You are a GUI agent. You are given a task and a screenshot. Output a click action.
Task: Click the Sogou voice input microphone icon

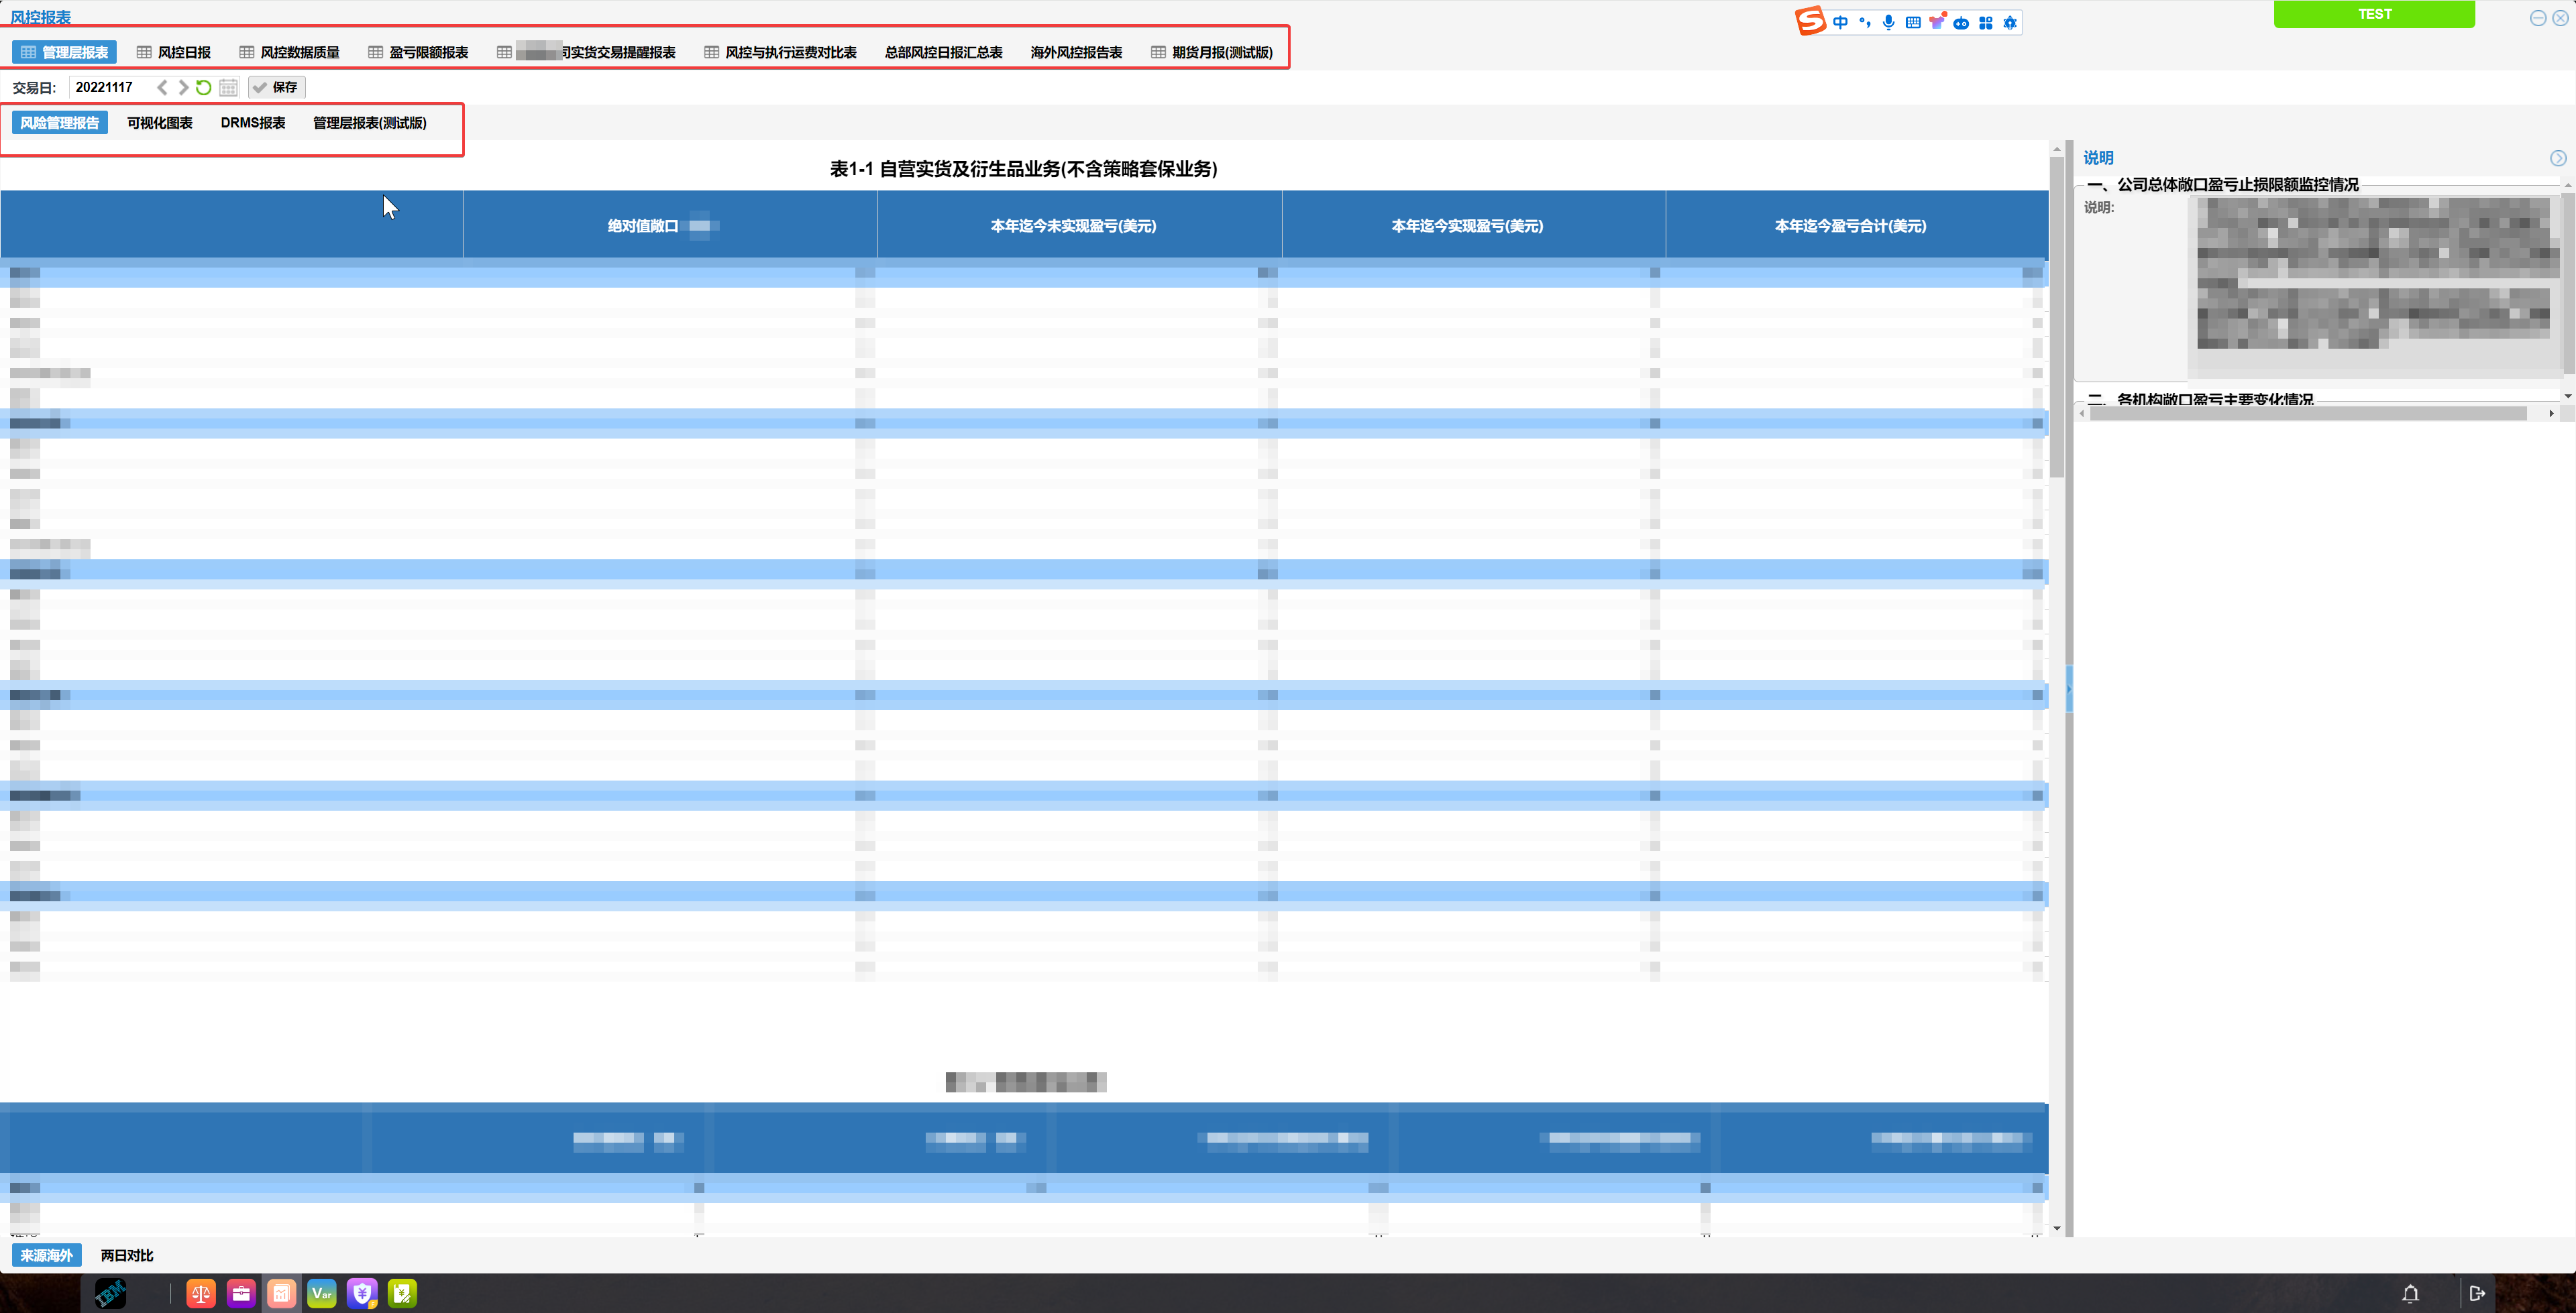click(x=1889, y=22)
